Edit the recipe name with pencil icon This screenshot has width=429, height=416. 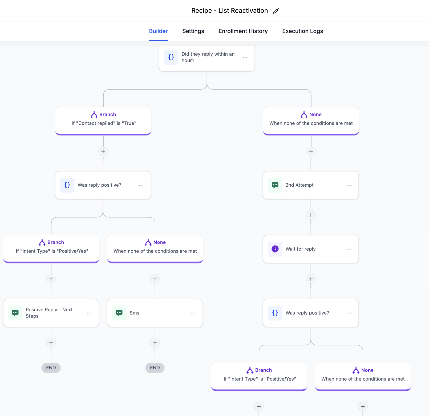coord(276,11)
